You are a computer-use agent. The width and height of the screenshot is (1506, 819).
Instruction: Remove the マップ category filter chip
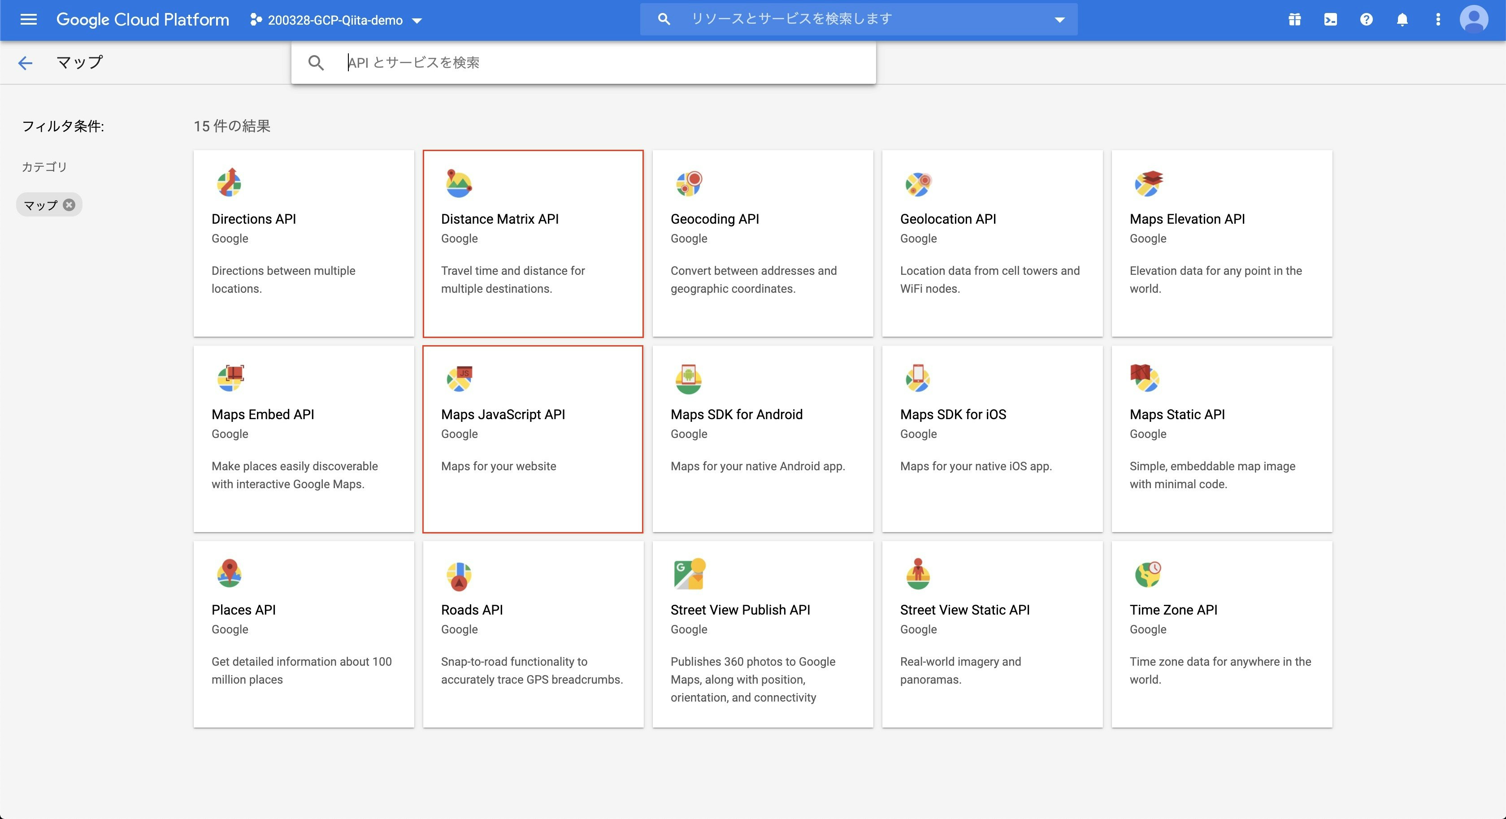click(69, 204)
